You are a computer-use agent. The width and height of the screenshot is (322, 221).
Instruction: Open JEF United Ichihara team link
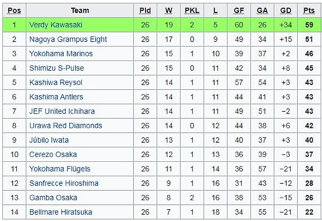(x=62, y=111)
